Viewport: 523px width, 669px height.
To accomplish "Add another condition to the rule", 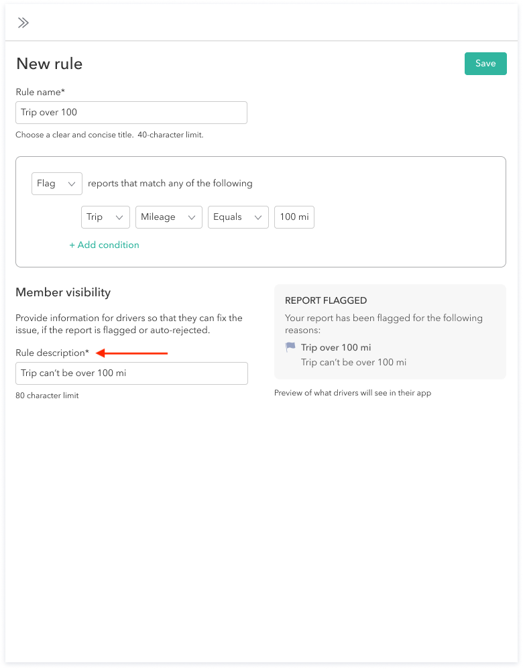I will pyautogui.click(x=104, y=245).
